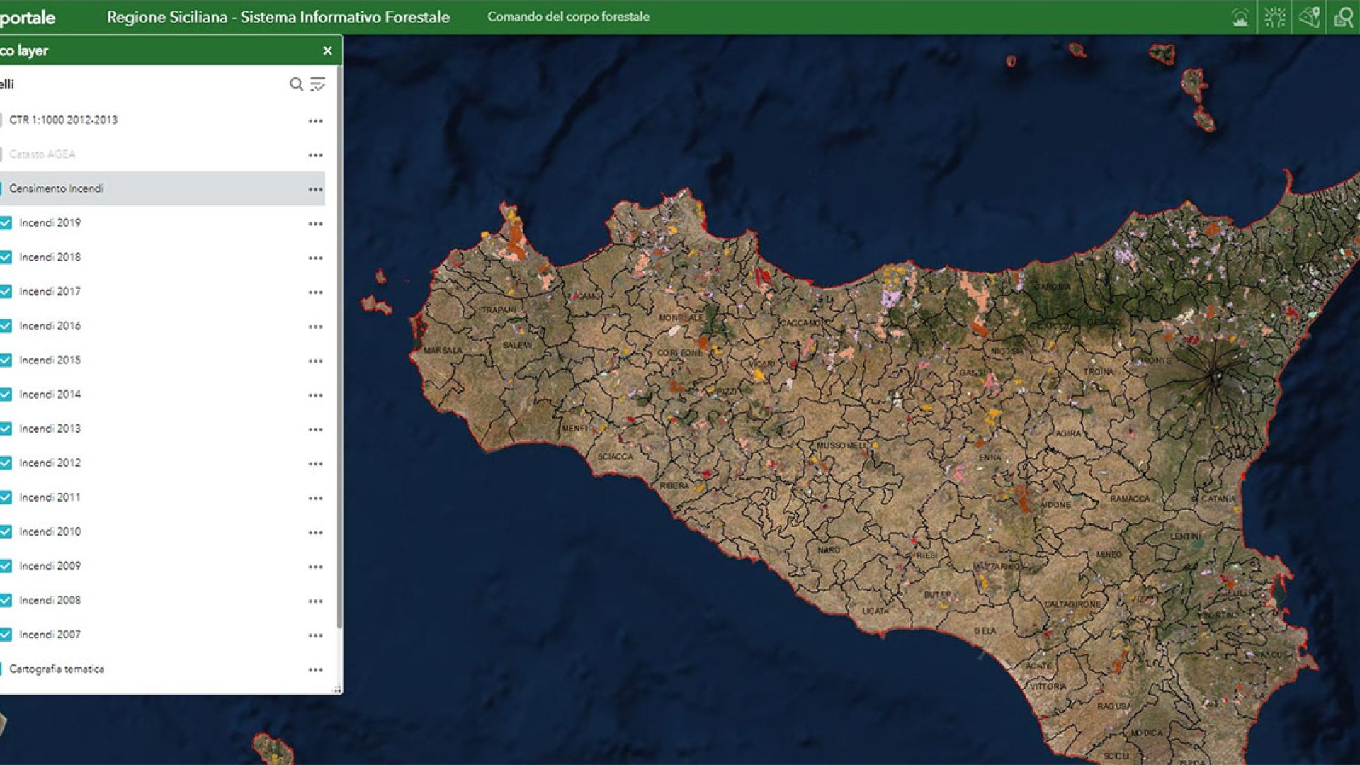Click the Incendi 2013 layer name
The width and height of the screenshot is (1360, 765).
click(x=50, y=429)
